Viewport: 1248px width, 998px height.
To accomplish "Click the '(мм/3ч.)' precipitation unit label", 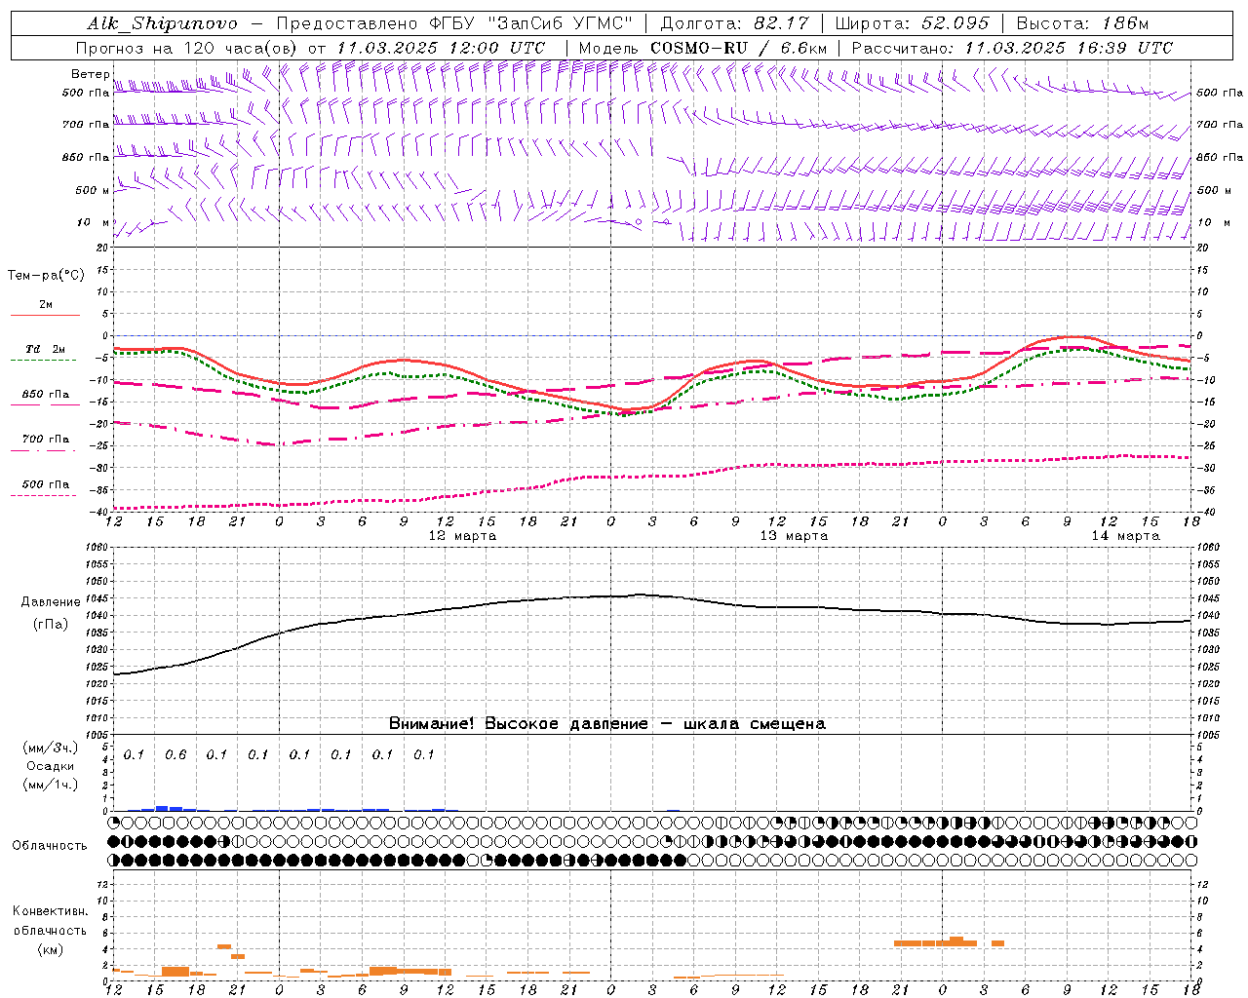I will [51, 748].
